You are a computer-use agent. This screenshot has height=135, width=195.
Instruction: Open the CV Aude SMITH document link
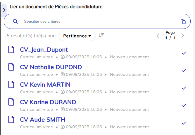(x=43, y=120)
